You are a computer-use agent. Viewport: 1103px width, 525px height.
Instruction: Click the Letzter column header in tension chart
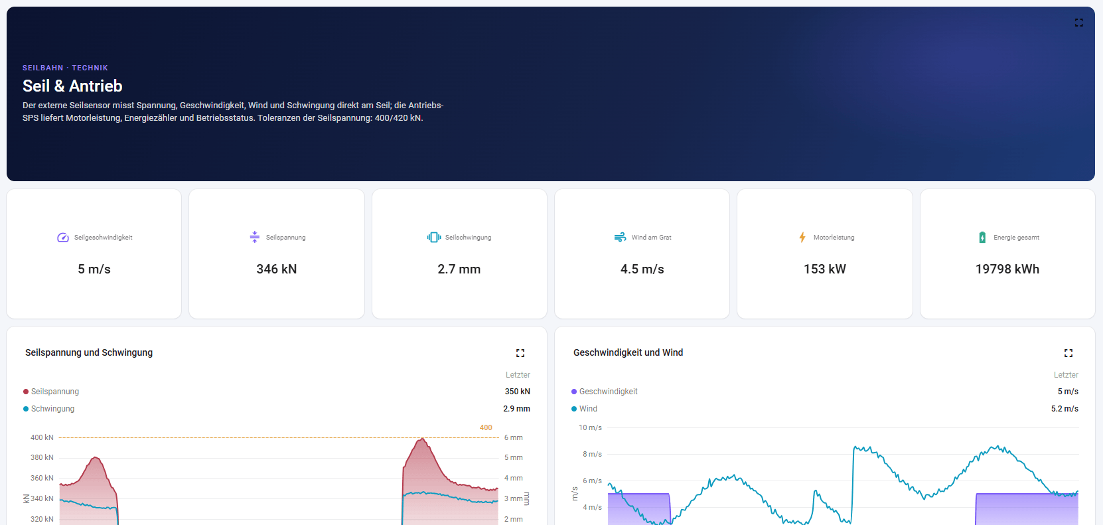pyautogui.click(x=518, y=375)
